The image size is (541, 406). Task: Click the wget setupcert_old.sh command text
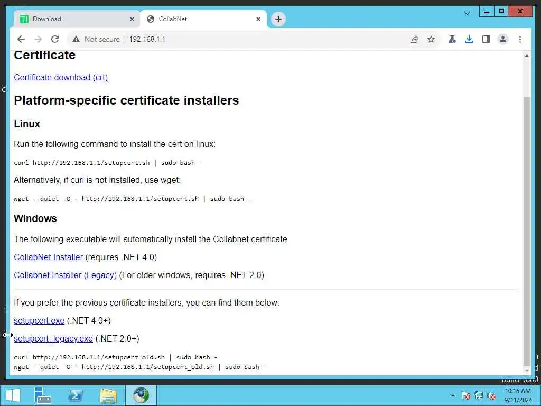point(140,367)
